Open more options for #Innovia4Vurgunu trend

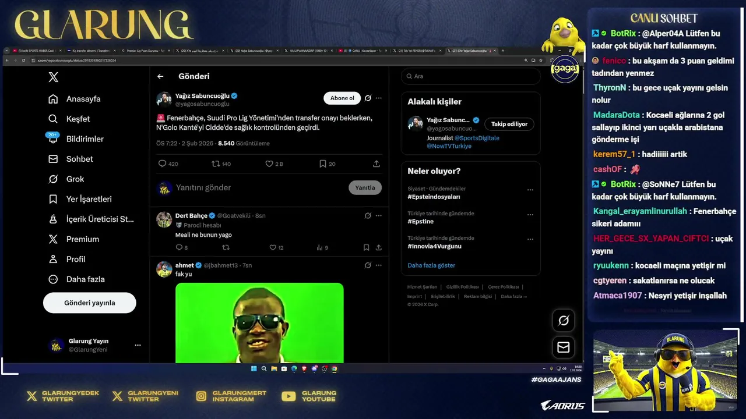(530, 239)
